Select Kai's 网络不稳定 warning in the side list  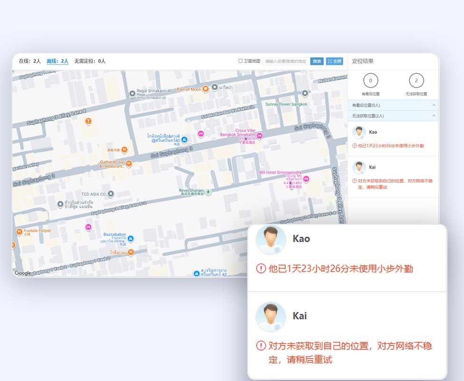pyautogui.click(x=395, y=184)
